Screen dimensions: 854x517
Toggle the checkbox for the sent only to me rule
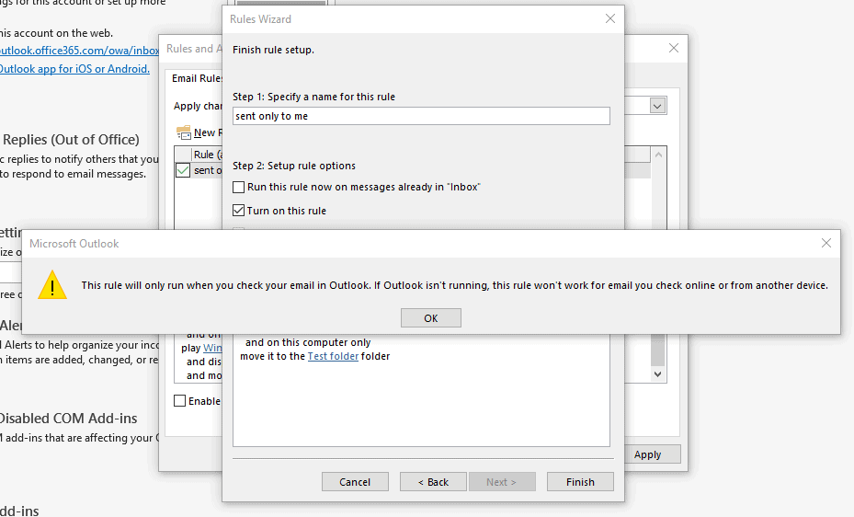coord(183,170)
